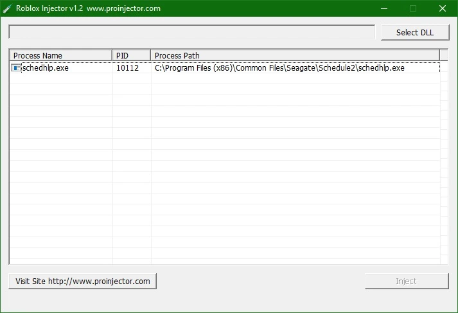This screenshot has width=458, height=313.
Task: Open Visit Site http://www.proinjector.com button
Action: [83, 281]
